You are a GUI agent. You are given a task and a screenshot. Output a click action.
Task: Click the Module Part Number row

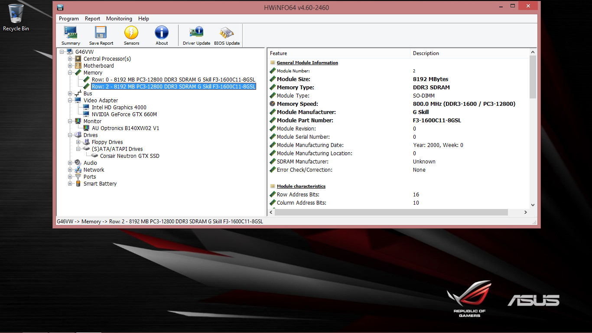click(398, 120)
